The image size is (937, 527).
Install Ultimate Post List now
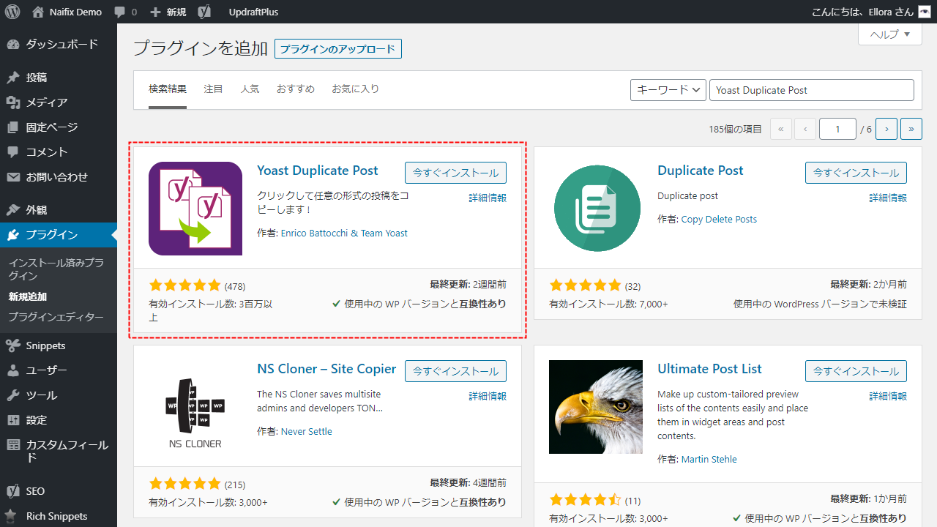pos(856,371)
